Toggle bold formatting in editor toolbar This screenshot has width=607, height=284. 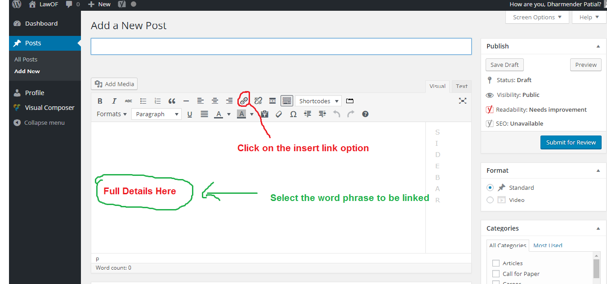(100, 101)
